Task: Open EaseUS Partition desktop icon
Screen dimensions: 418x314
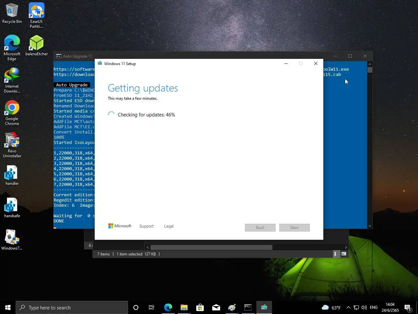Action: coord(36,15)
